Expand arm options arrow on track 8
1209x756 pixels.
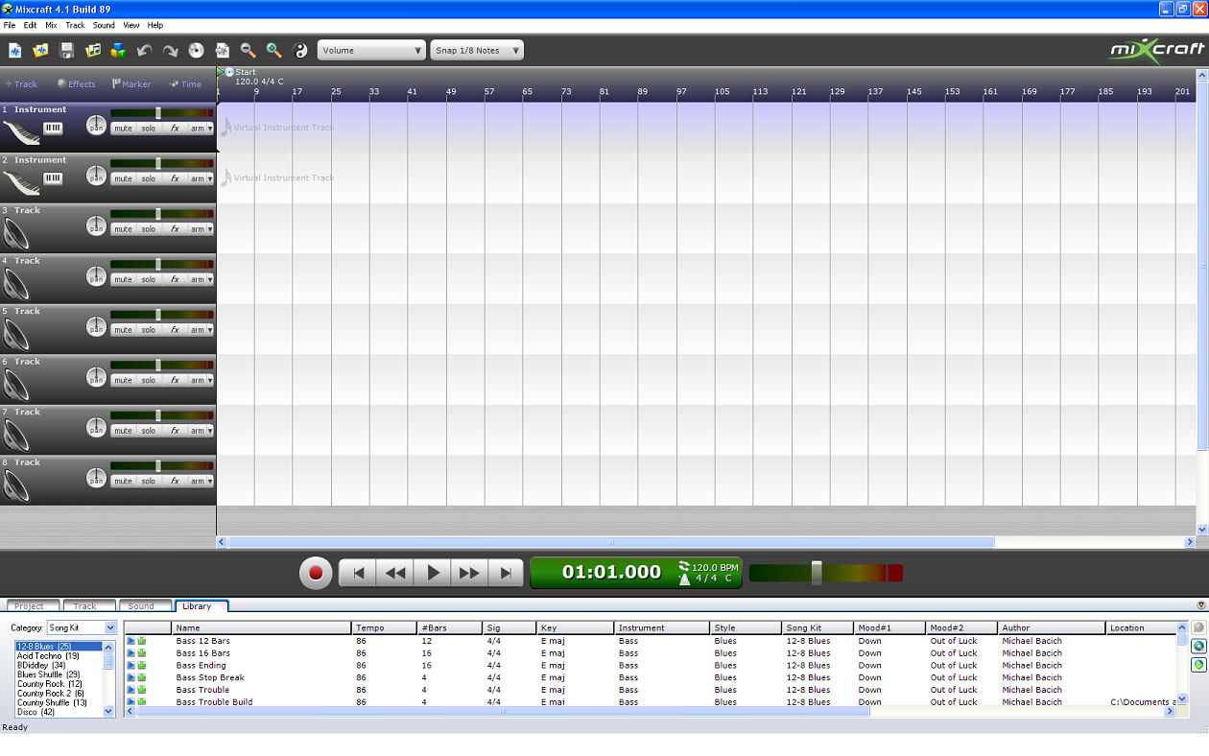pyautogui.click(x=210, y=482)
